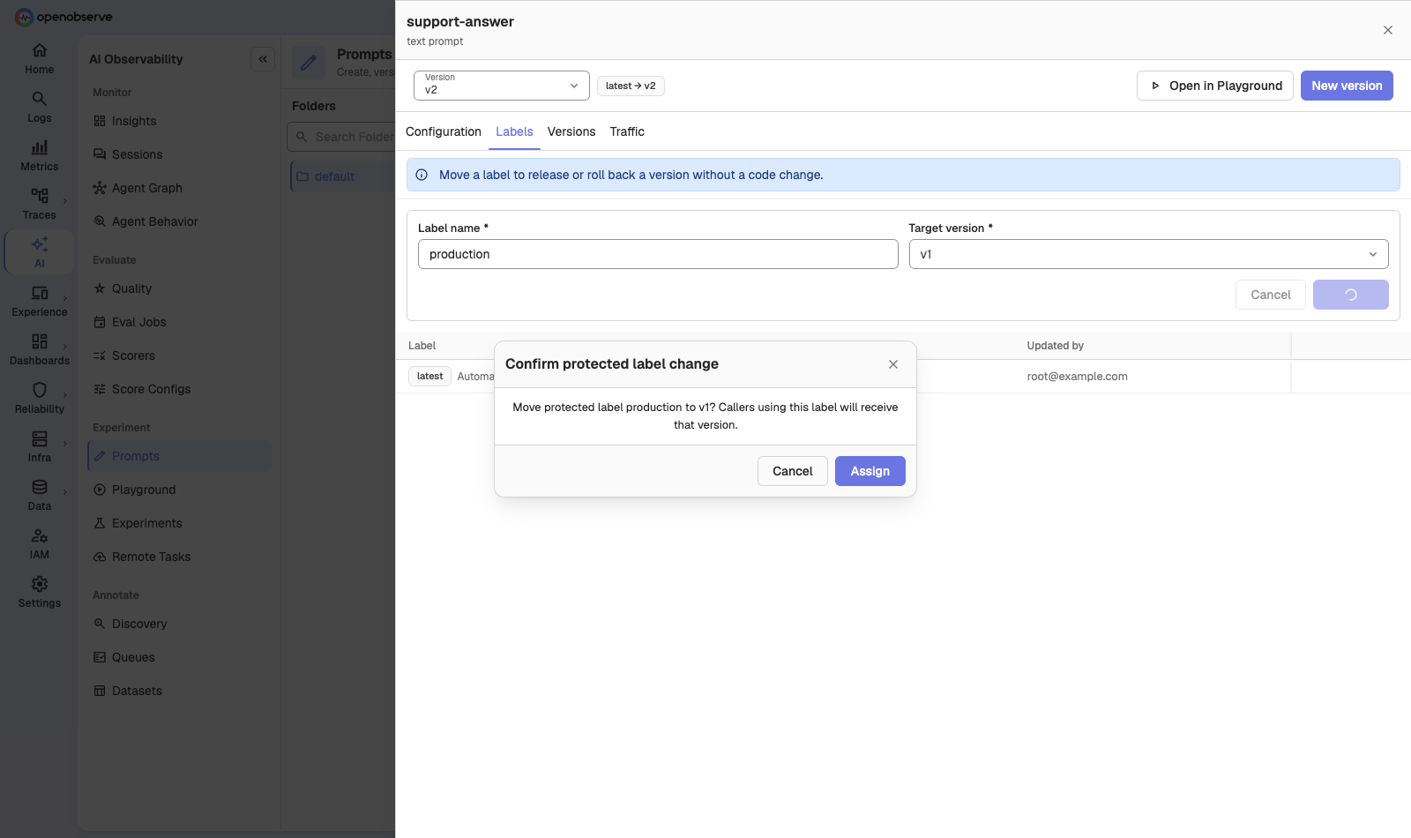Open IAM users icon

[40, 535]
